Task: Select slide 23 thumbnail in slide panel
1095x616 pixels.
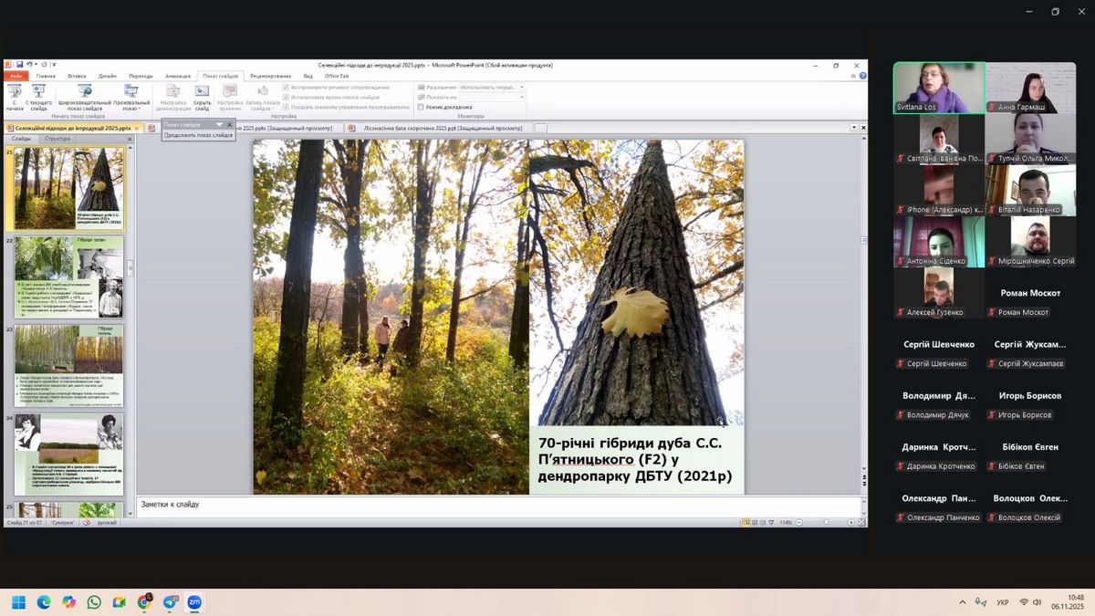Action: pos(69,365)
